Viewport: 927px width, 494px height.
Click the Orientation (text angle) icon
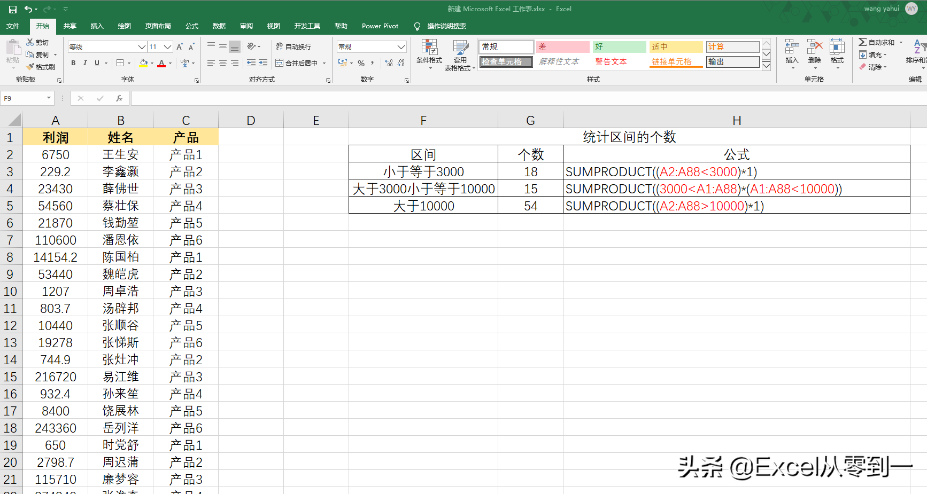[251, 47]
